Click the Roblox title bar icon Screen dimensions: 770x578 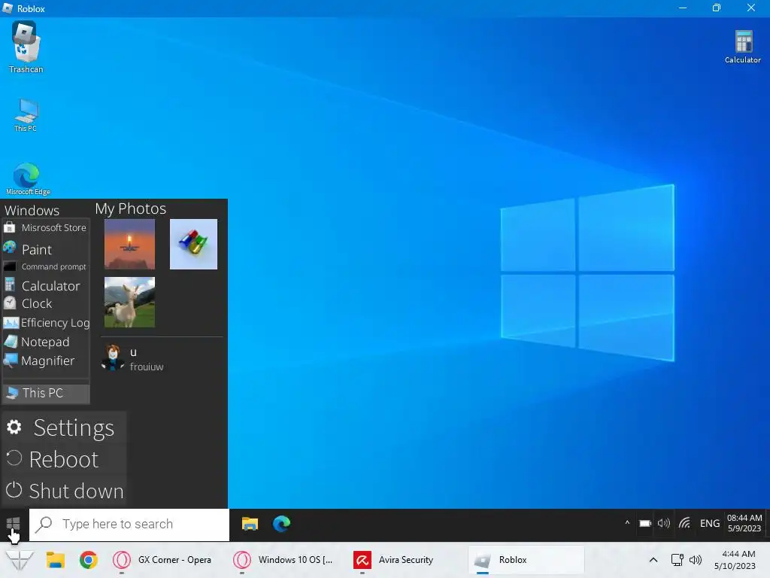pos(8,8)
